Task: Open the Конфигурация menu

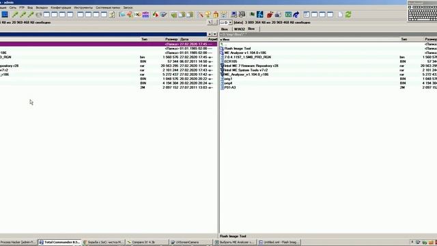Action: 61,8
